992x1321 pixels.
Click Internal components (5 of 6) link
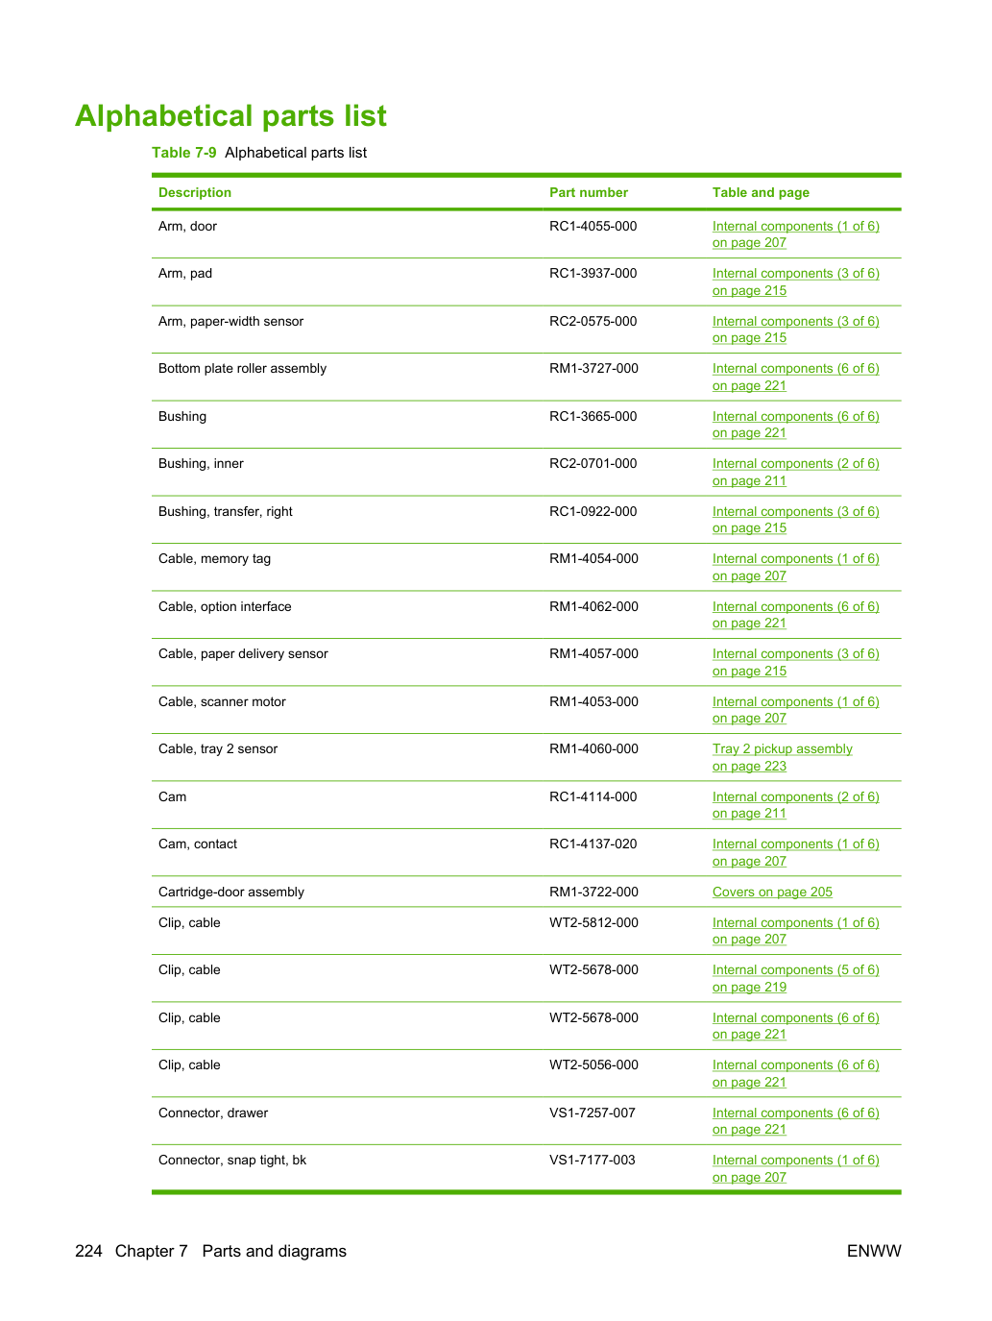pyautogui.click(x=795, y=978)
